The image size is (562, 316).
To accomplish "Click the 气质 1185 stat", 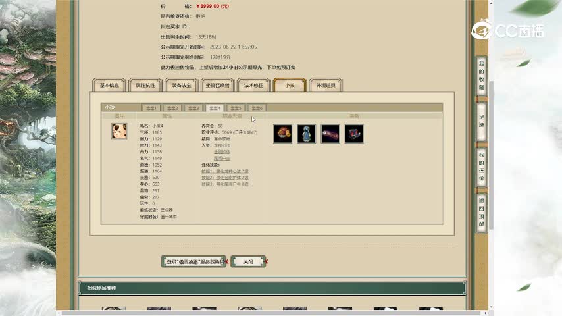I will pyautogui.click(x=157, y=132).
